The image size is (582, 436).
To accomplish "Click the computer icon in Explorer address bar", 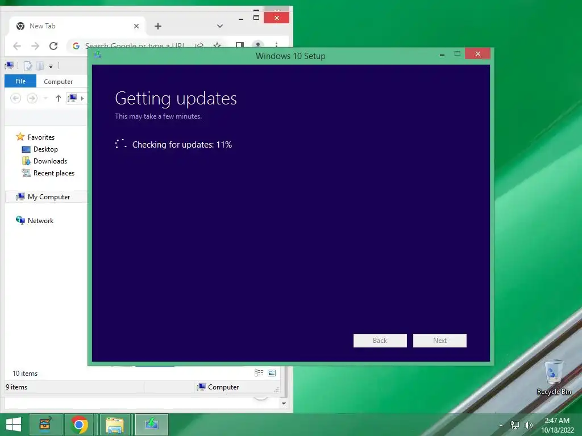I will coord(72,98).
